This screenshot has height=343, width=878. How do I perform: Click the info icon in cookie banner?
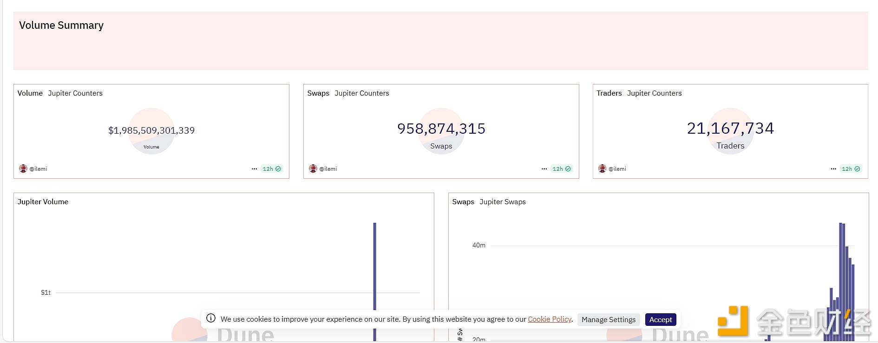click(211, 318)
